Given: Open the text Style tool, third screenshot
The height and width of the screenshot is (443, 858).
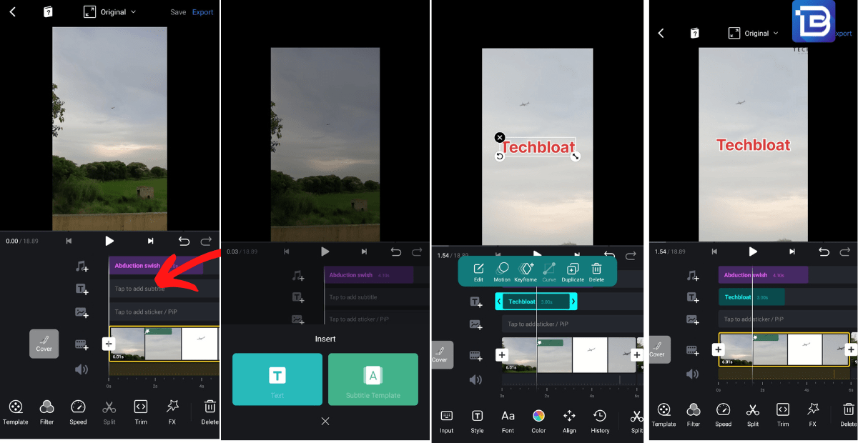Looking at the screenshot, I should 477,421.
